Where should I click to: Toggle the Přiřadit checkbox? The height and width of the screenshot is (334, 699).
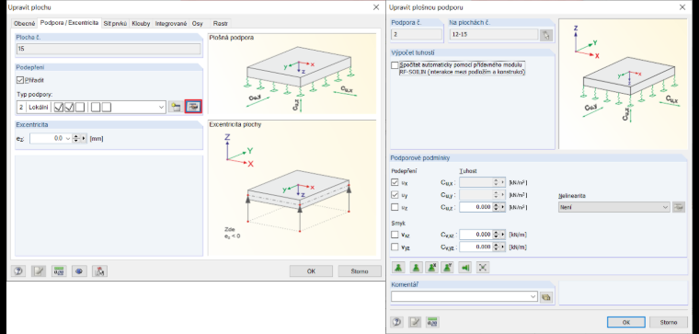click(x=19, y=80)
